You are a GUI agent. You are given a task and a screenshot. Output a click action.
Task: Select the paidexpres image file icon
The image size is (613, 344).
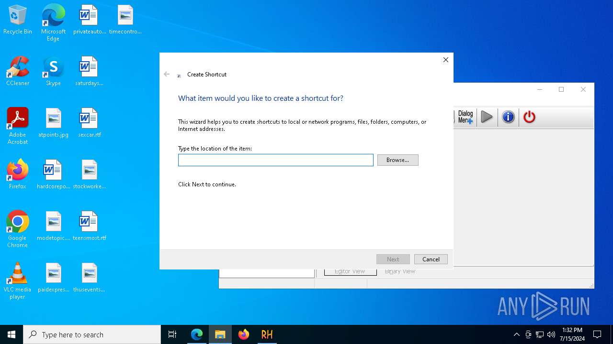pyautogui.click(x=53, y=278)
